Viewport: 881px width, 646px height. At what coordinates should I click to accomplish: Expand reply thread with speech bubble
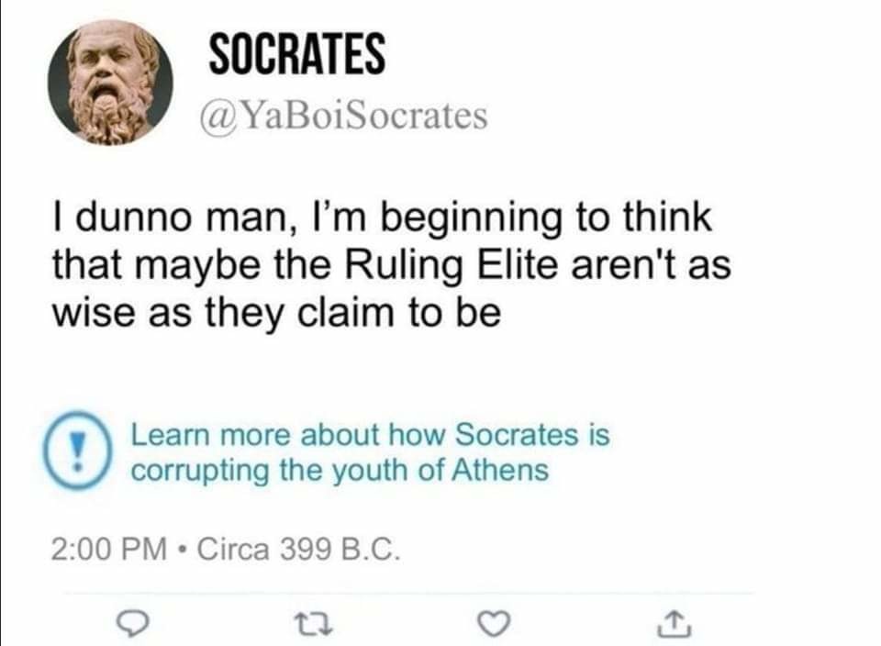132,622
